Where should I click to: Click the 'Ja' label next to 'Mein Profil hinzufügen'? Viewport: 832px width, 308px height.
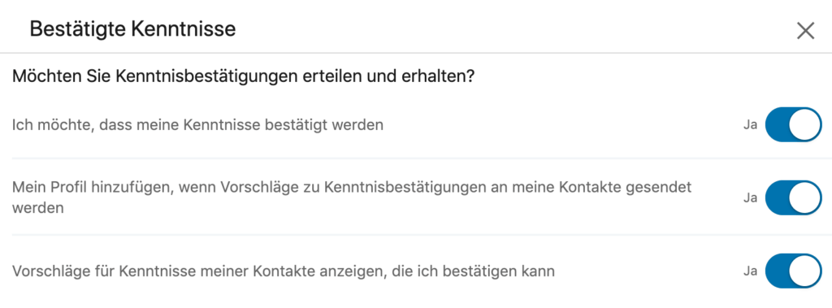750,198
